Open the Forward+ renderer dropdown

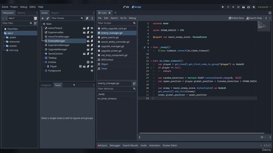[x=264, y=7]
